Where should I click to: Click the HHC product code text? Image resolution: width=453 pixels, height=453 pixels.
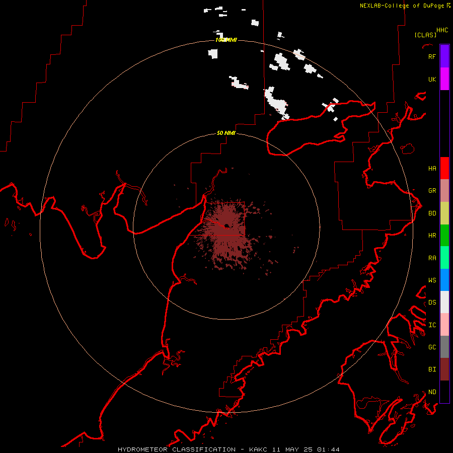[x=442, y=30]
